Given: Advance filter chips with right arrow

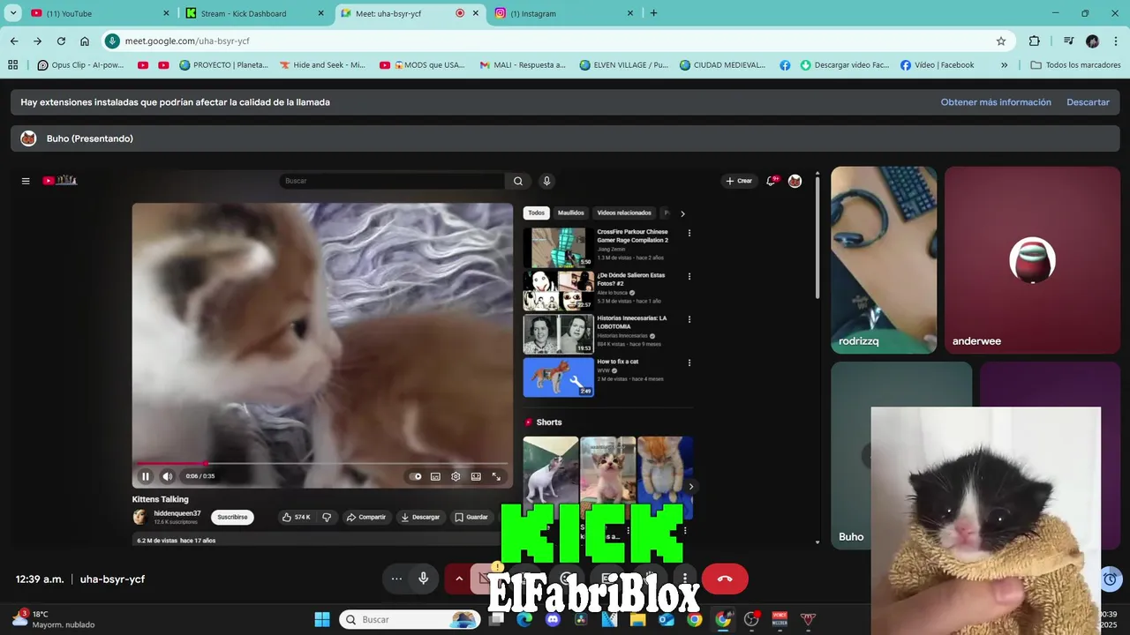Looking at the screenshot, I should tap(682, 213).
